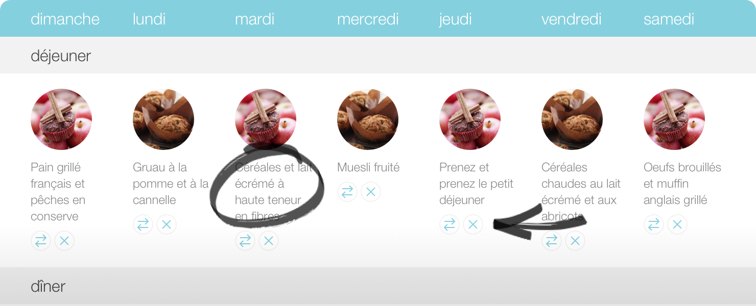Screen dimensions: 756x306
Task: Swap the Muesli fruité meal
Action: (347, 192)
